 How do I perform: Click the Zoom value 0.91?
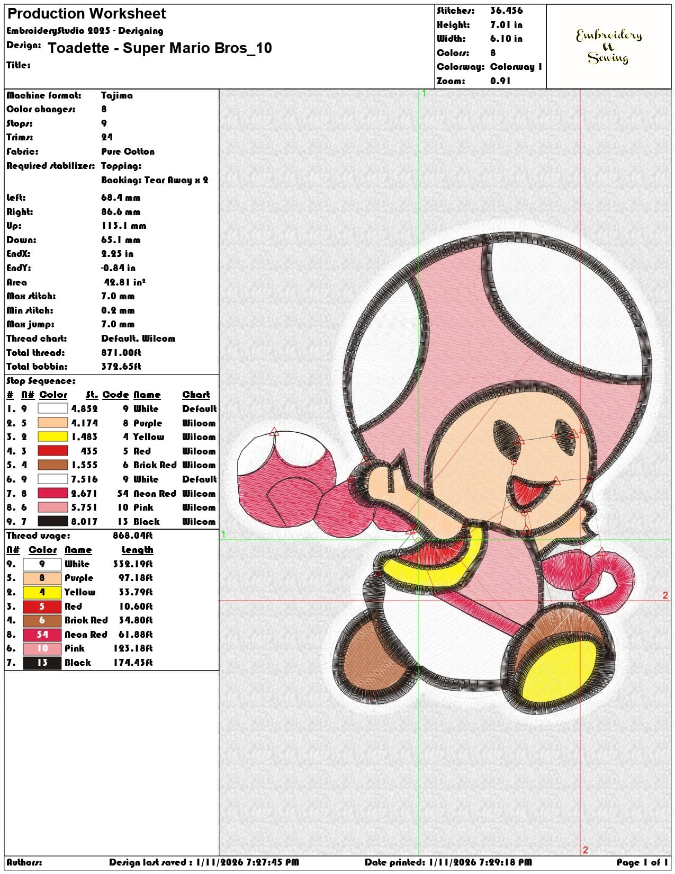click(500, 81)
